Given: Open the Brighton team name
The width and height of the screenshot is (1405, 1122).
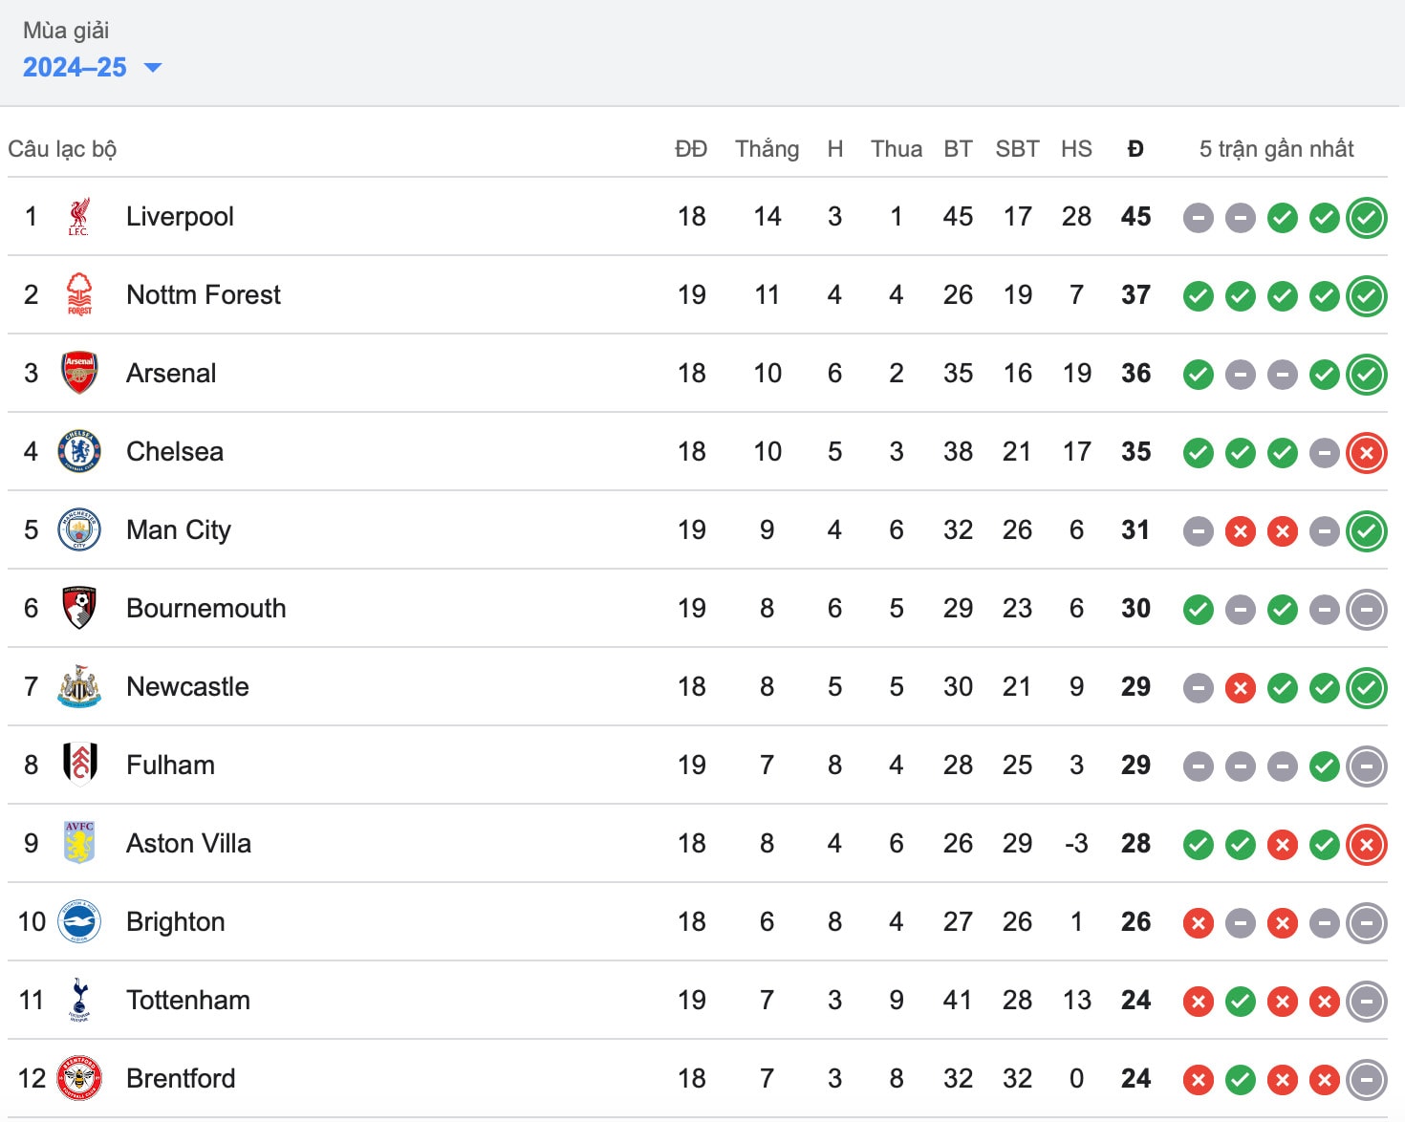Looking at the screenshot, I should click(x=176, y=921).
